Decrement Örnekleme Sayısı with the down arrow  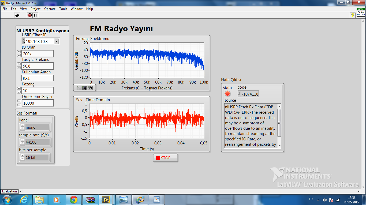point(19,105)
